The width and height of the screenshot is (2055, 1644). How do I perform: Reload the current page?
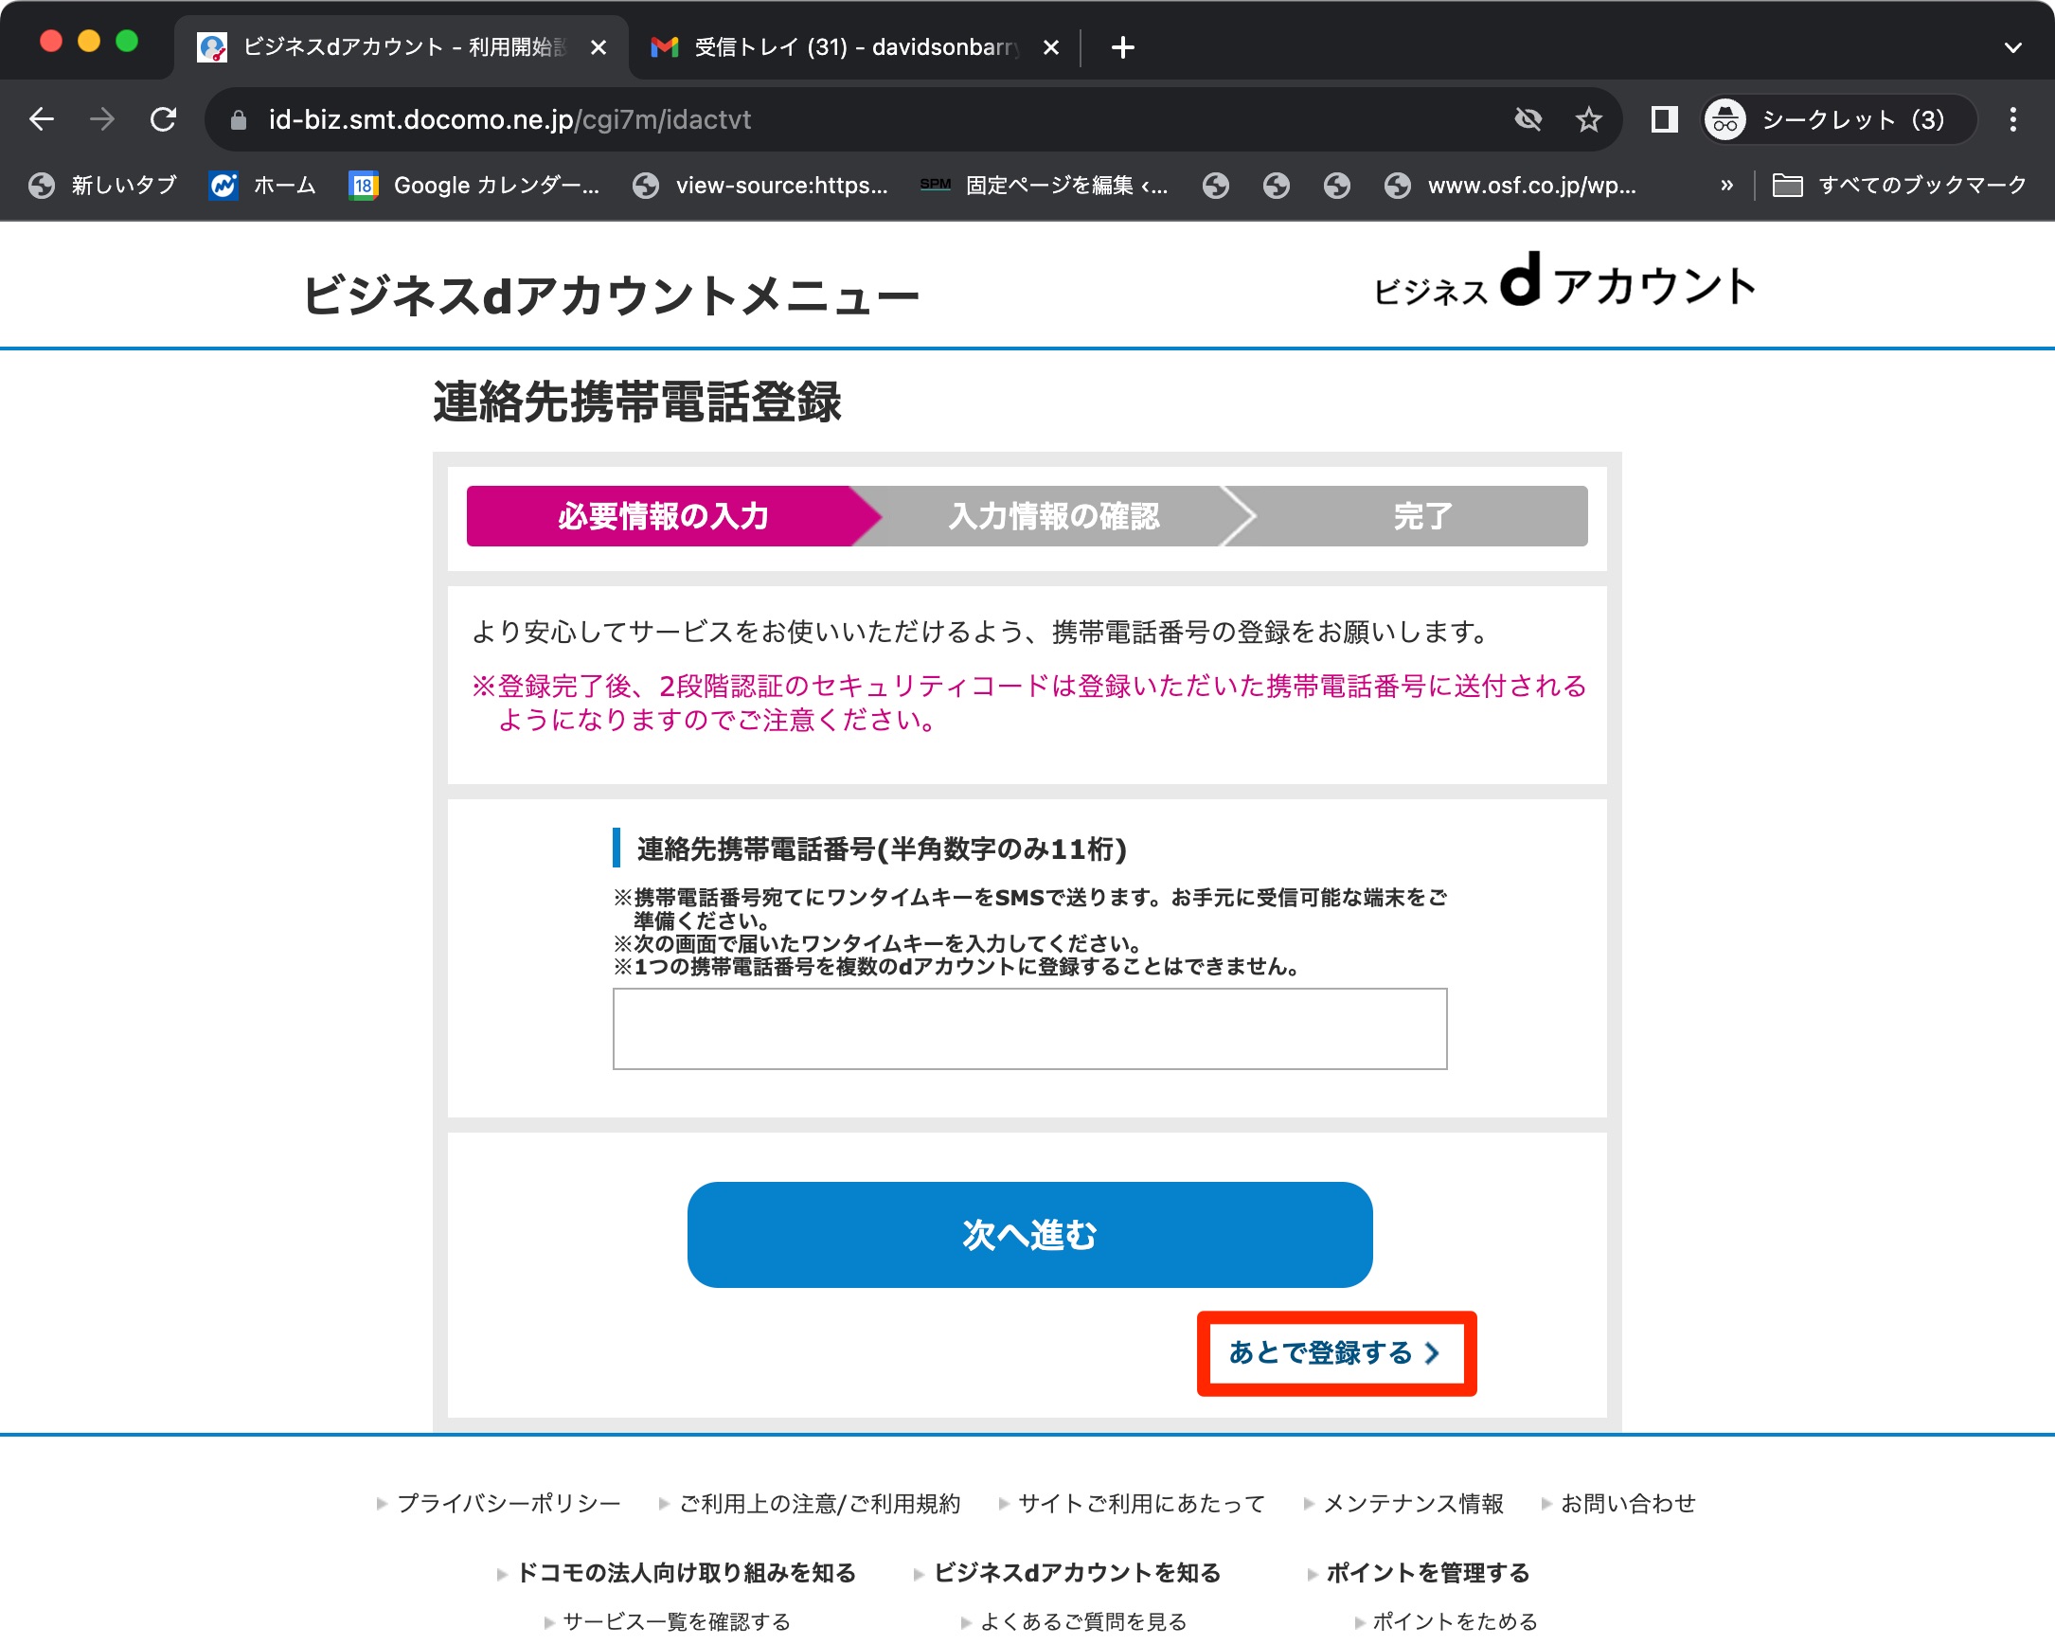(x=164, y=119)
